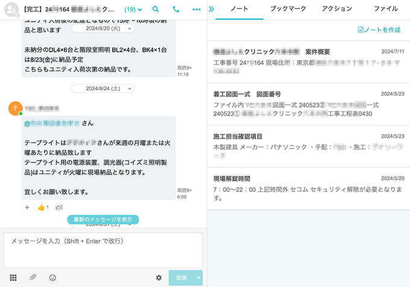
Task: Click the blue @mention name
Action: tap(52, 123)
